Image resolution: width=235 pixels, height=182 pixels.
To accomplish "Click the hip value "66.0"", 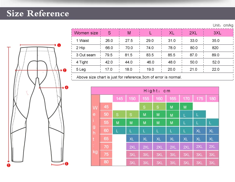I will (x=109, y=48).
